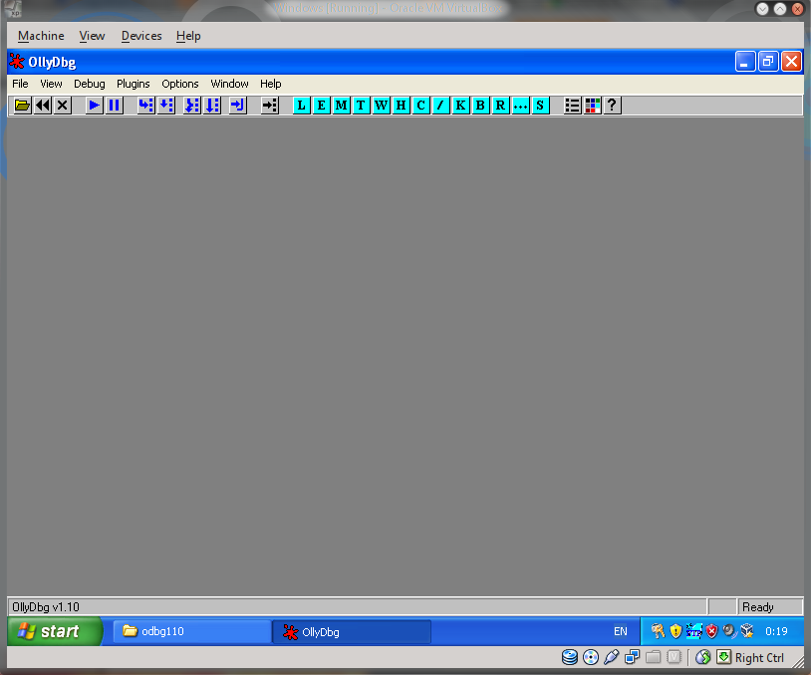Show the Log window with the L button
811x675 pixels.
click(302, 106)
